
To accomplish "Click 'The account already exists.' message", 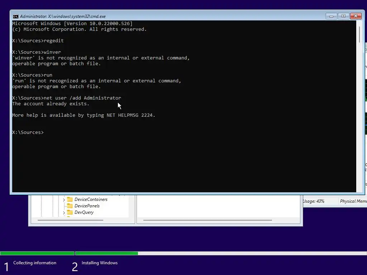I will click(51, 103).
